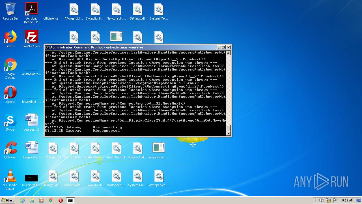Select WrapperWe... dll file
Screen dimensions: 362x204
point(159,178)
